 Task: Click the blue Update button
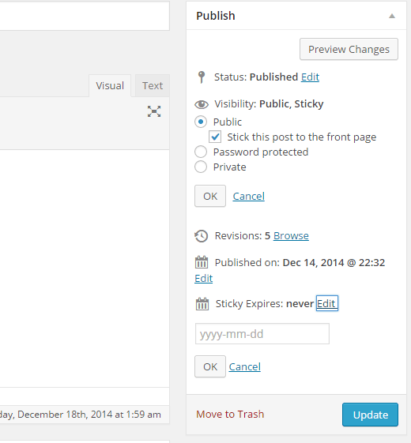point(370,415)
